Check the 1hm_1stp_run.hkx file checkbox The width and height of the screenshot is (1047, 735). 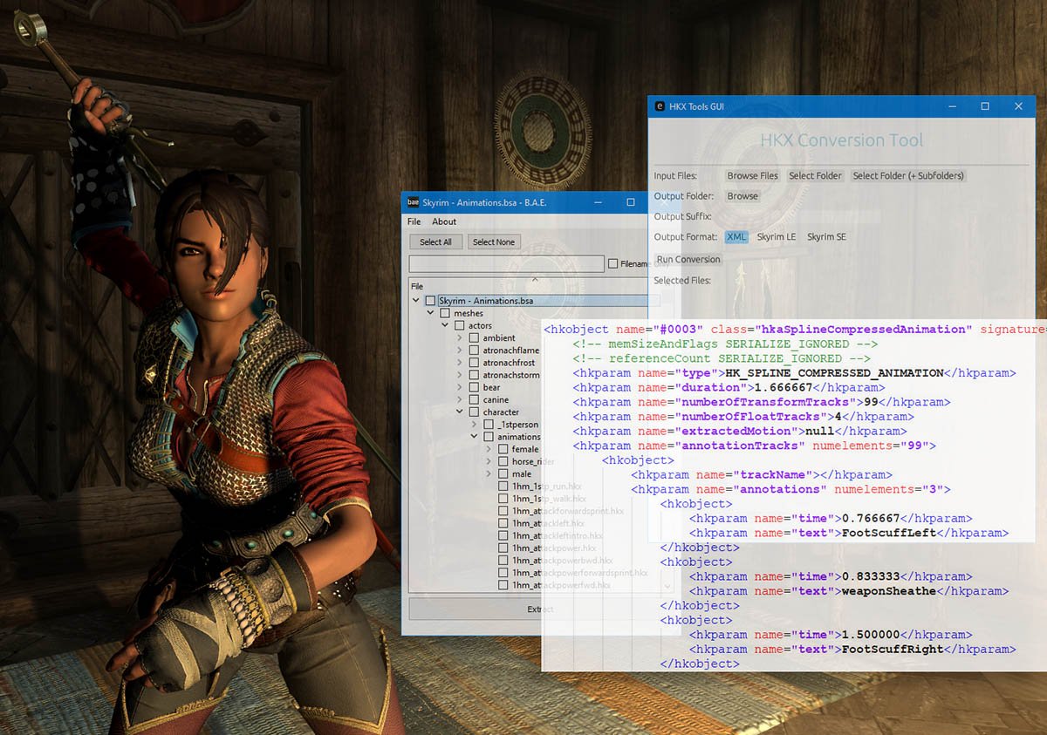pos(503,487)
